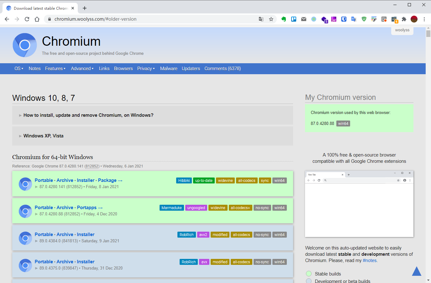Reload the current page

pos(27,19)
